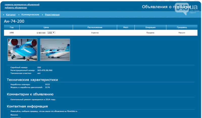Viewport: 202px width, 118px height.
Task: Open the listing placement rules link
Action: click(22, 5)
